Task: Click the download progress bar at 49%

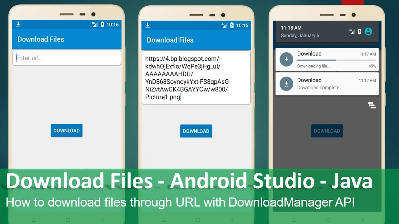Action: (x=336, y=60)
